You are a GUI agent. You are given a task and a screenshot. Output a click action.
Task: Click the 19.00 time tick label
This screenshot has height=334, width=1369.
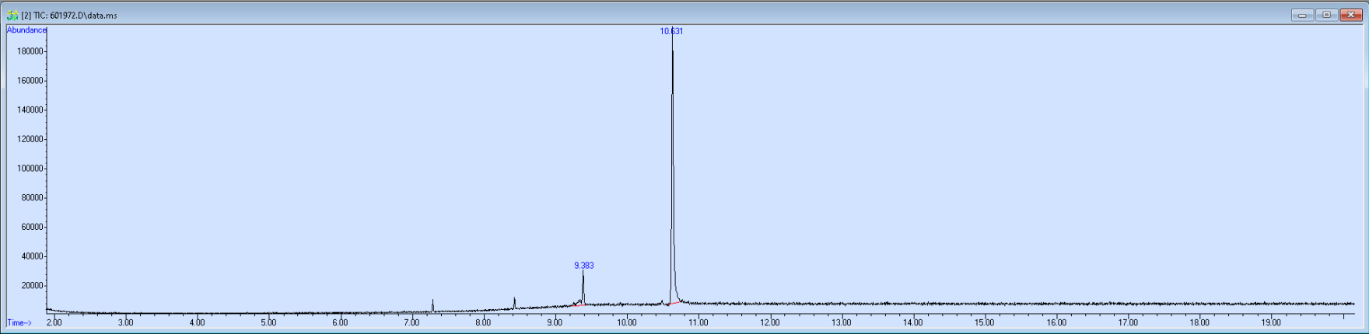1270,322
